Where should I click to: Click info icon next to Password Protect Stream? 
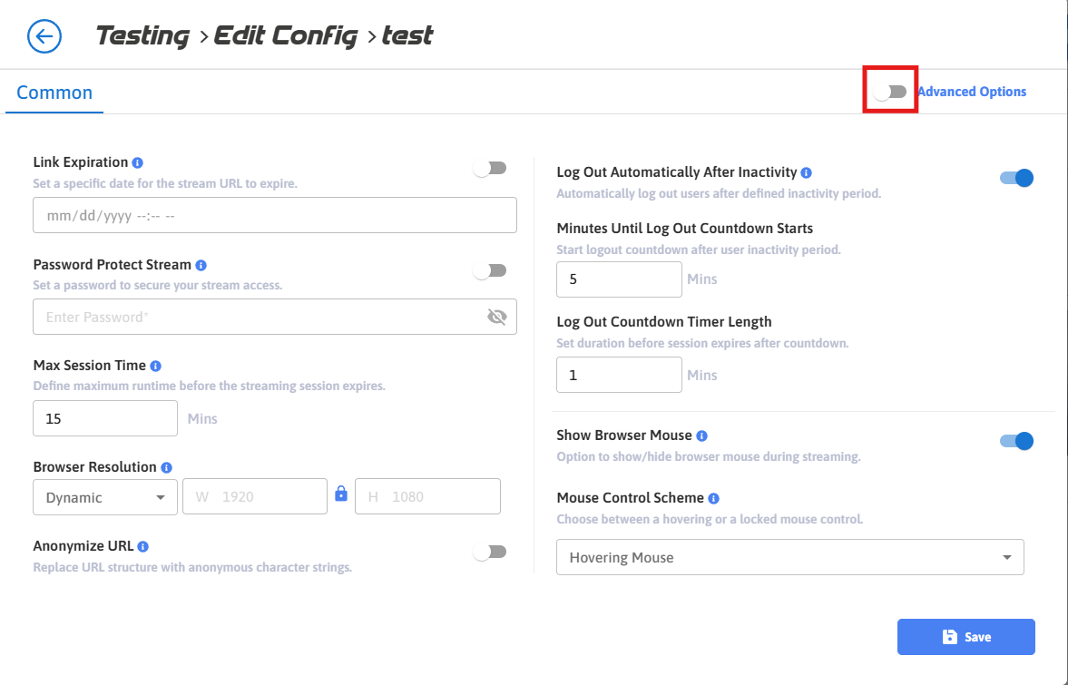pyautogui.click(x=201, y=266)
